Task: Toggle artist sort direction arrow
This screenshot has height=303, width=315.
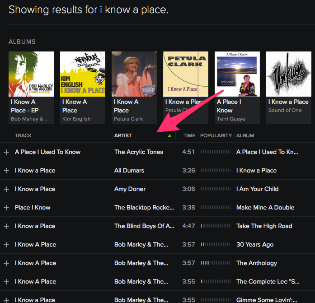Action: coord(169,135)
